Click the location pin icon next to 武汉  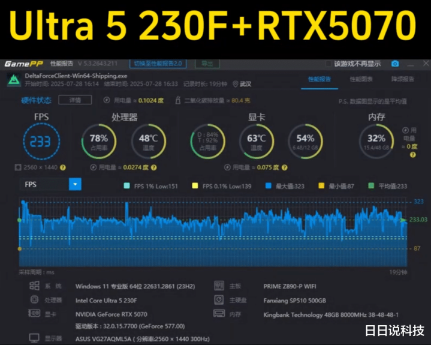(x=236, y=84)
